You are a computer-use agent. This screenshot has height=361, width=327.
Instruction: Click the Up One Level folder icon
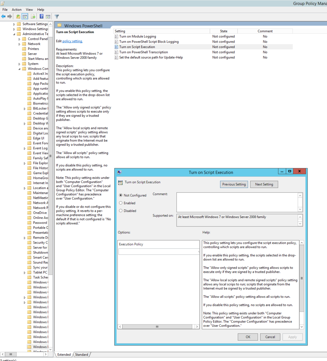(x=18, y=16)
